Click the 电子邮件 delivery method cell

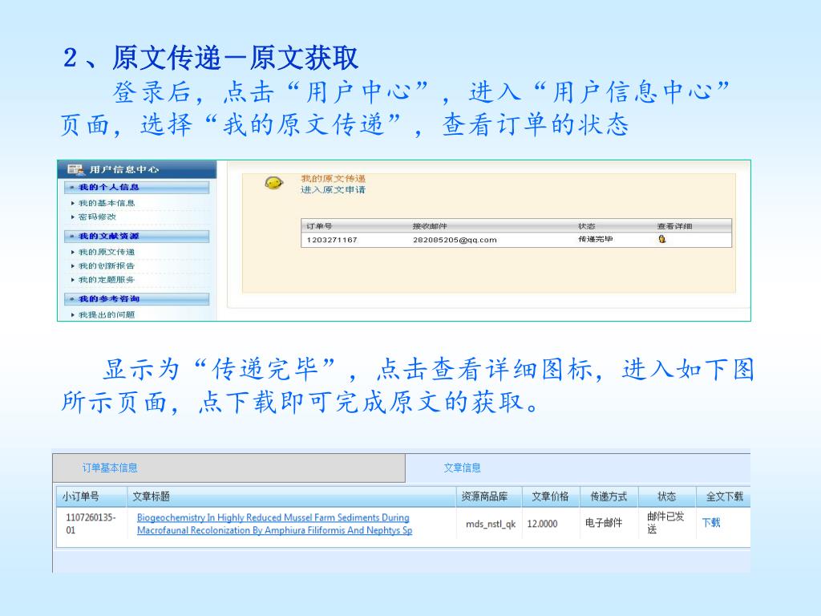coord(604,523)
